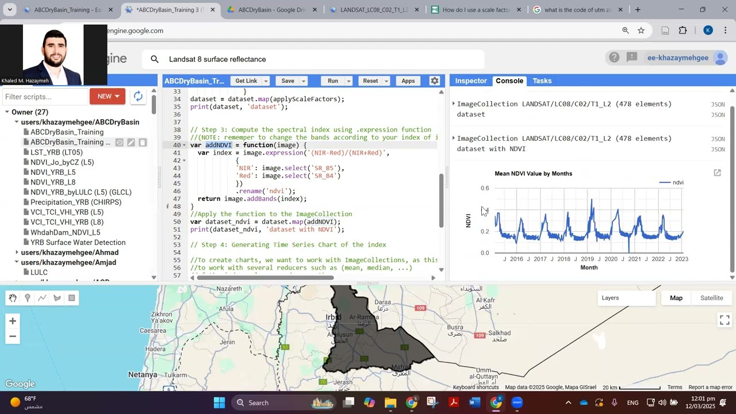The image size is (736, 414).
Task: Zoom in on the map
Action: point(13,321)
